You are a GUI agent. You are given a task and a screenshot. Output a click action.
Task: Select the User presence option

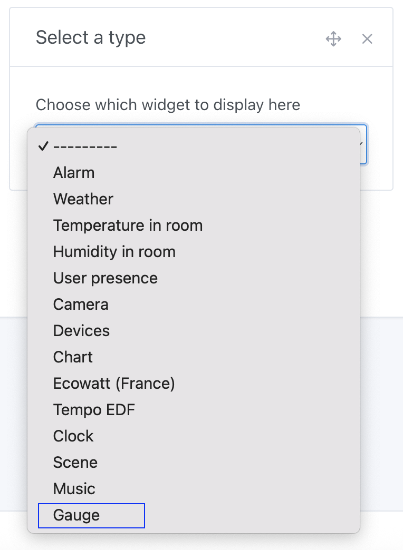[105, 278]
